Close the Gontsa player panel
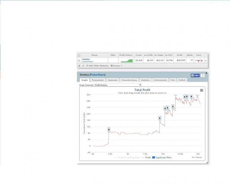Screen dimensions: 230x184 (x=206, y=73)
